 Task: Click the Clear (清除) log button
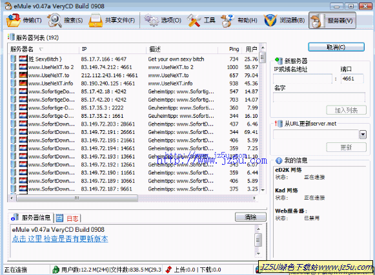pyautogui.click(x=250, y=217)
